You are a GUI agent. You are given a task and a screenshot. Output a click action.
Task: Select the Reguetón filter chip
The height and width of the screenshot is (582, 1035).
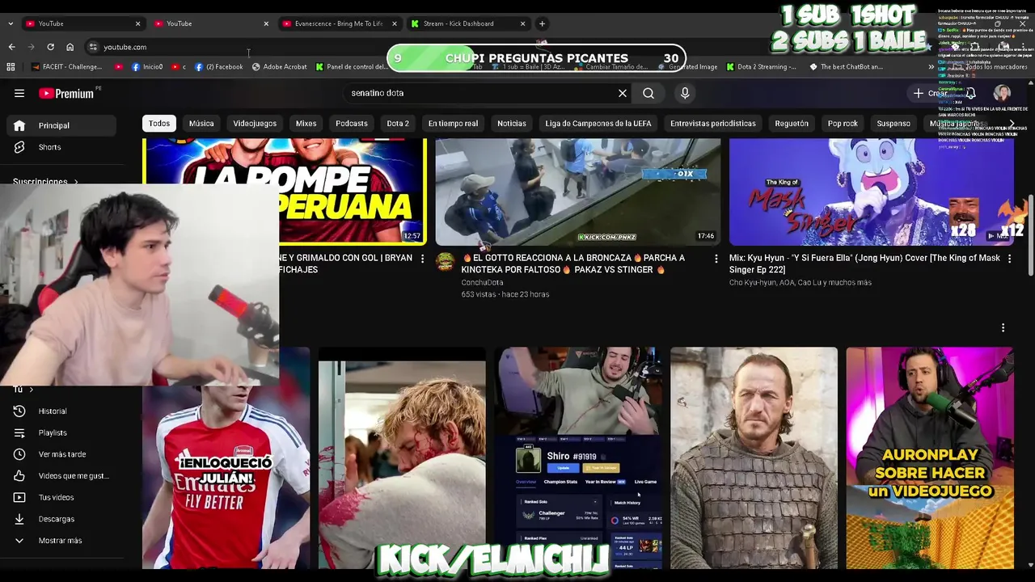coord(792,124)
